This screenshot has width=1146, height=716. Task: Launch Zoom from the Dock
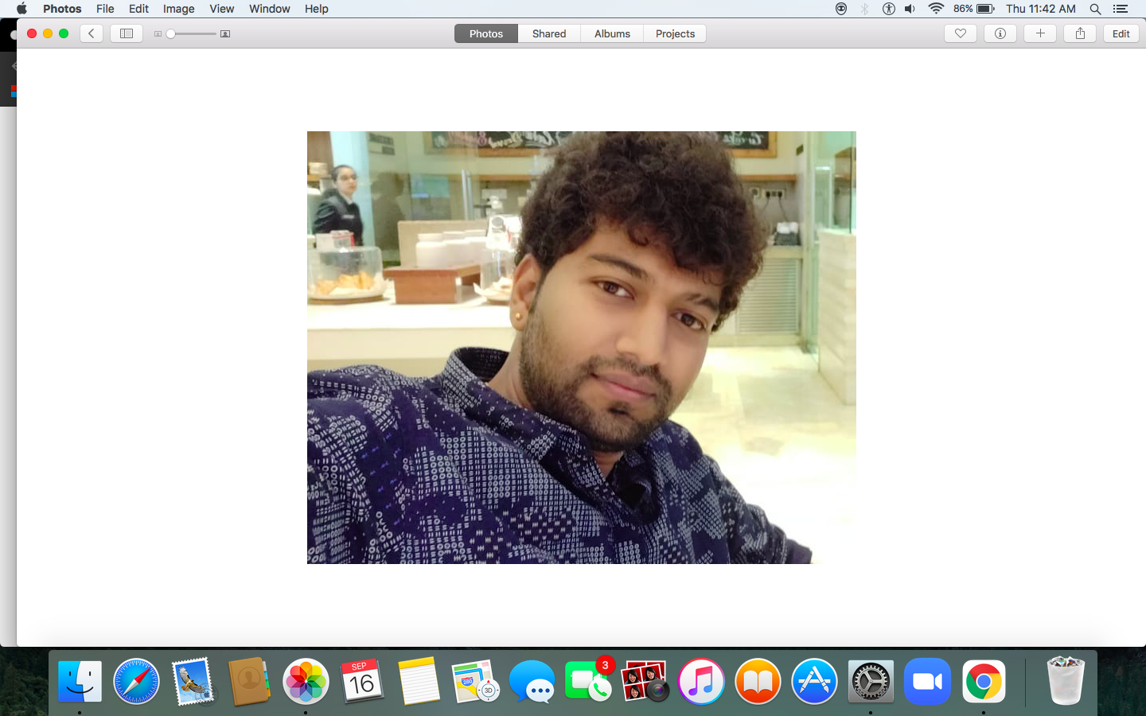[x=927, y=682]
